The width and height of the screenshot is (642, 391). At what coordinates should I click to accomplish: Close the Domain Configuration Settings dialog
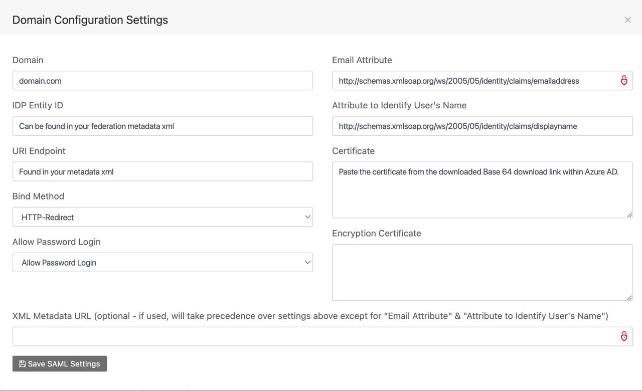627,20
